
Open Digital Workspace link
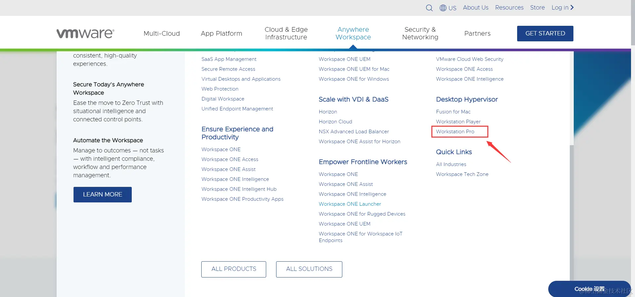click(x=223, y=99)
